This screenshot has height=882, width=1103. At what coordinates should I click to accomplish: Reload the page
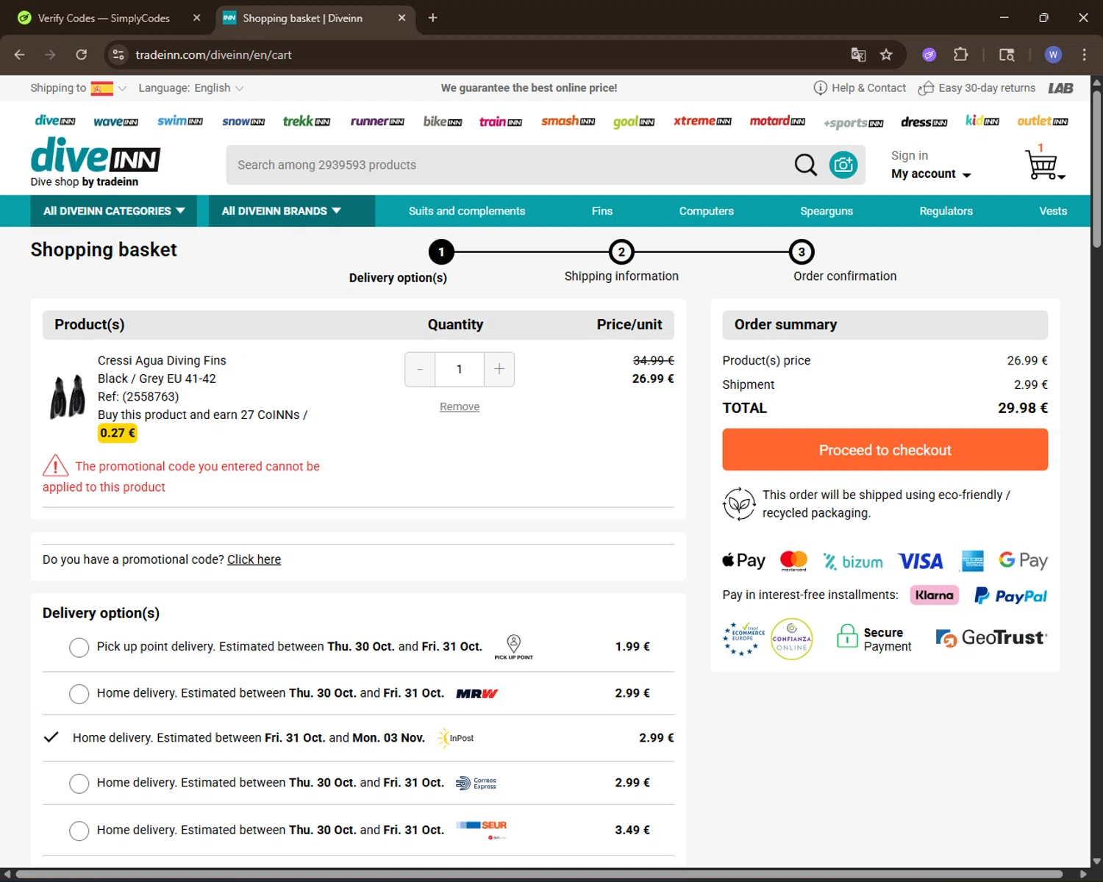click(x=82, y=54)
